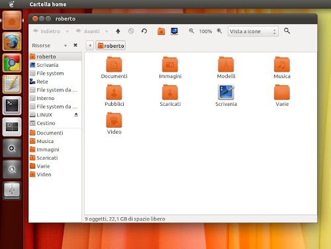331x249 pixels.
Task: Close the Risorse side pane
Action: click(x=75, y=45)
